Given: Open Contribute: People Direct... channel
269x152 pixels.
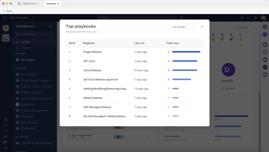Looking at the screenshot, I should coord(34,143).
